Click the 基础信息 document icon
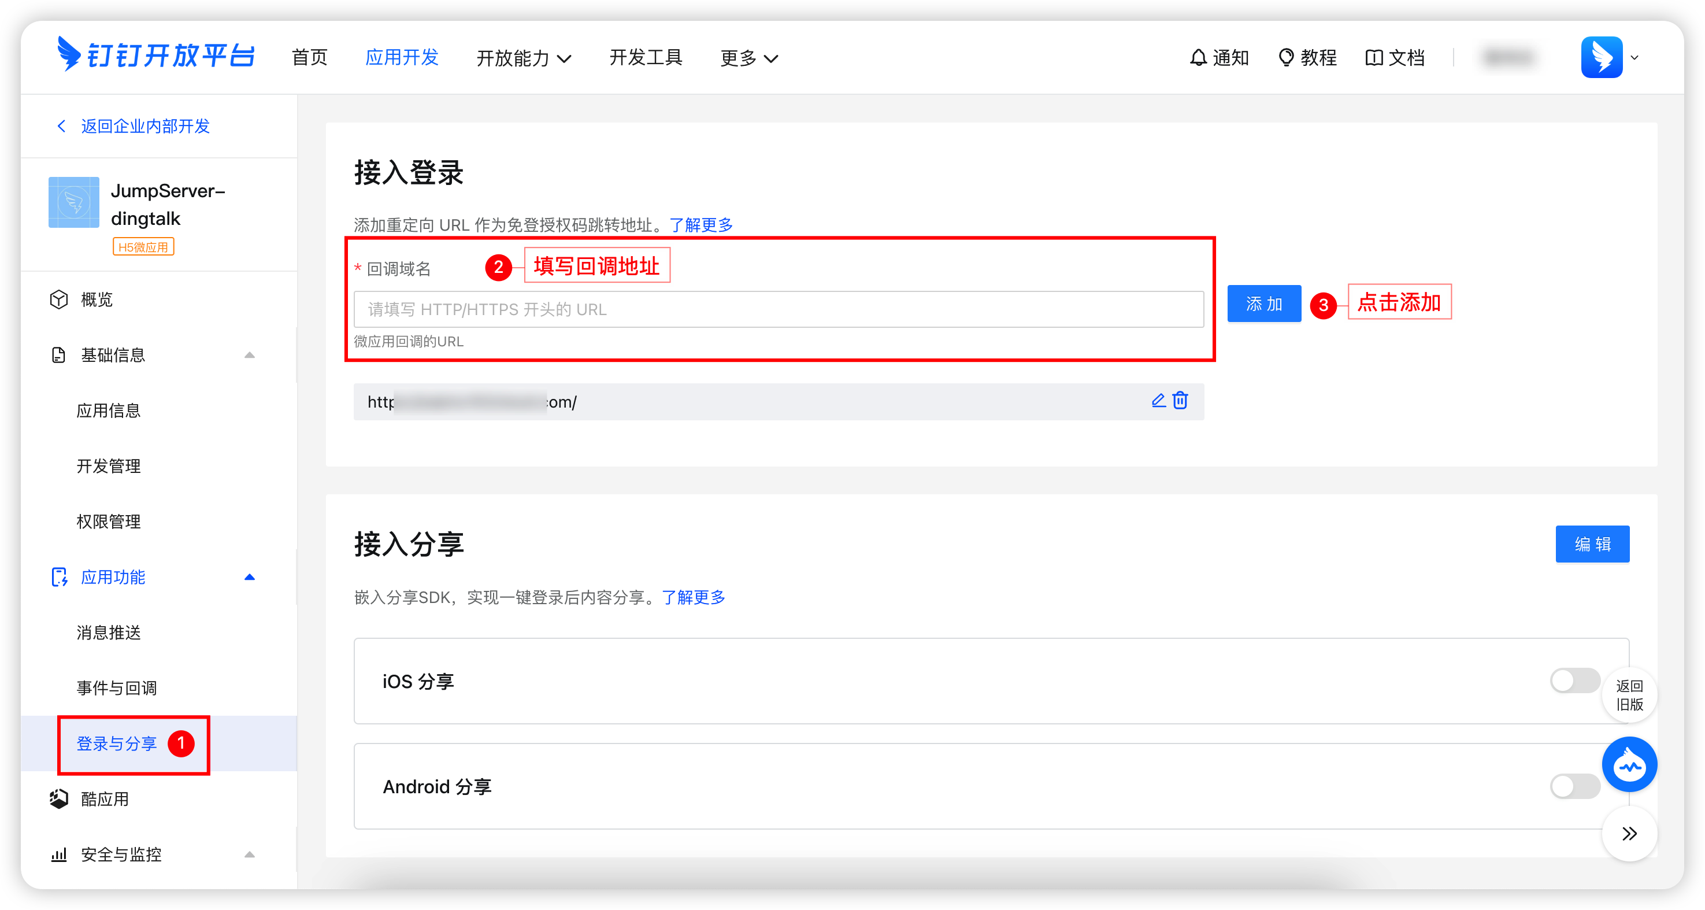1705x910 pixels. click(x=58, y=355)
